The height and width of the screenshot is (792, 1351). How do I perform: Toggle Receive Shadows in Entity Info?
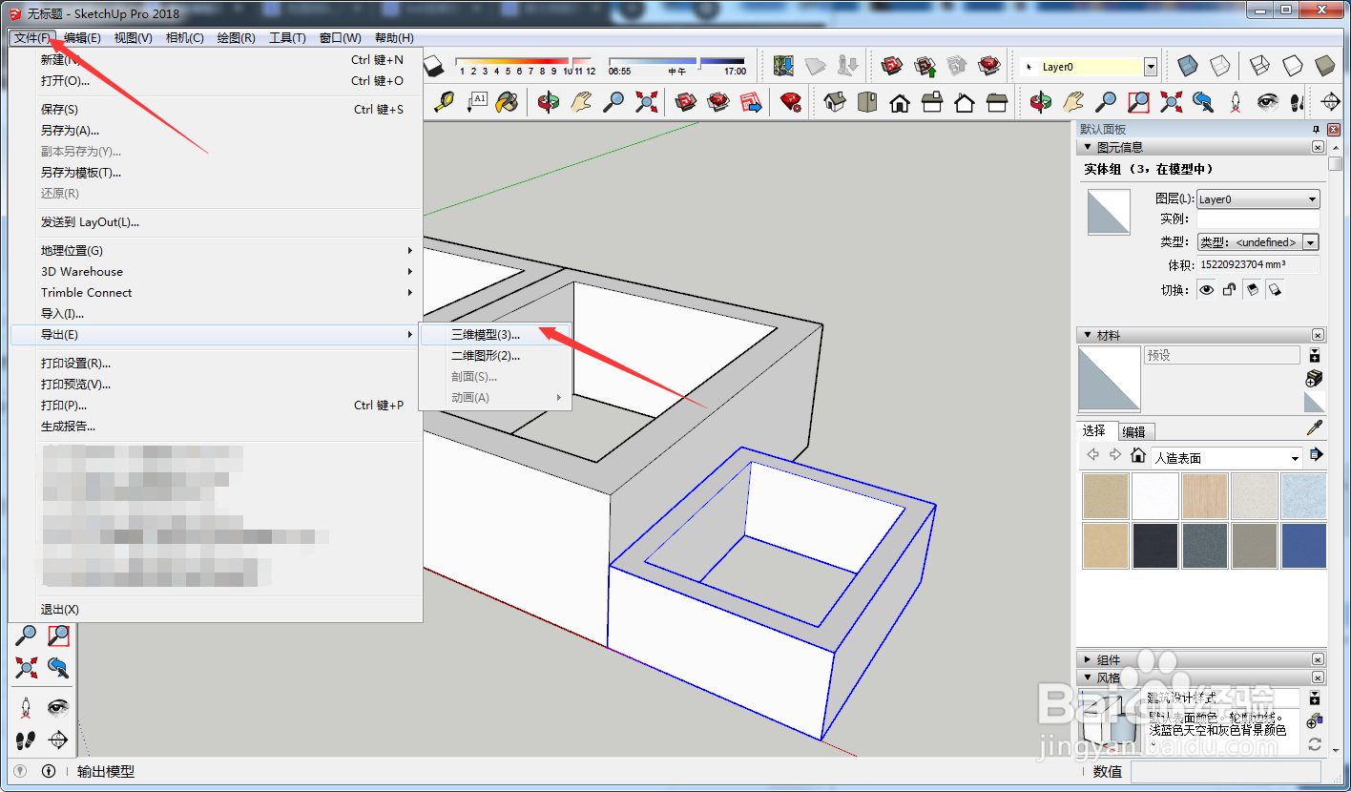[1274, 289]
